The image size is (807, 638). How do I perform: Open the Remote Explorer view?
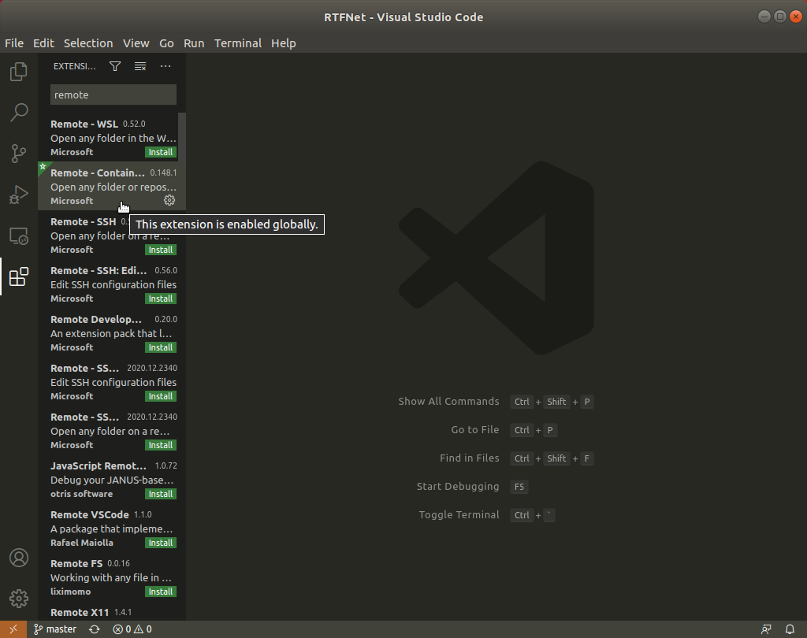click(19, 236)
